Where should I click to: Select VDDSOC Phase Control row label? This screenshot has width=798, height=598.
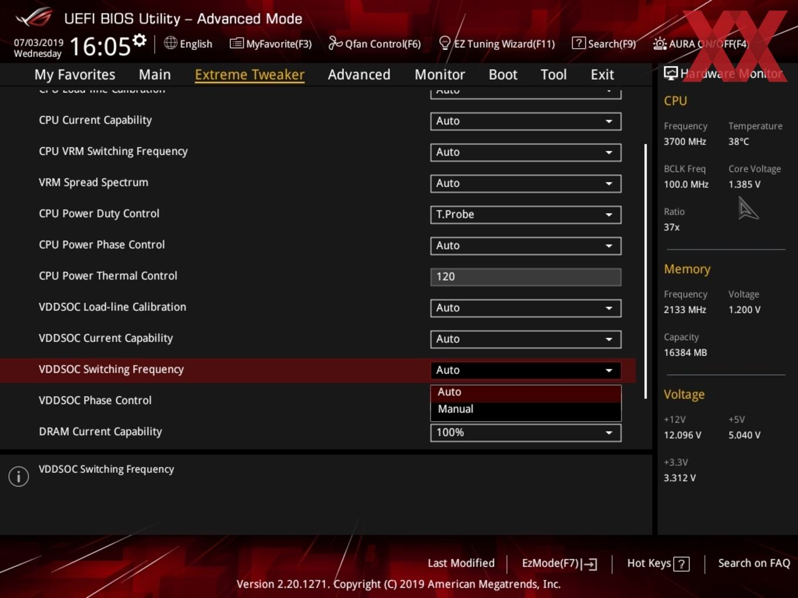pyautogui.click(x=95, y=400)
